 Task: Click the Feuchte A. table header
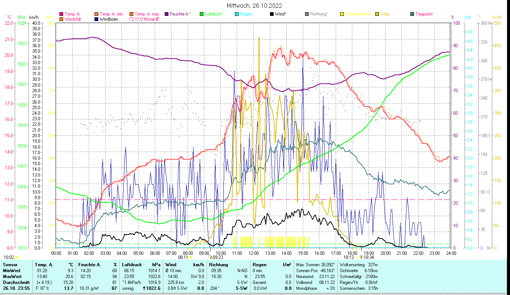[x=90, y=265]
